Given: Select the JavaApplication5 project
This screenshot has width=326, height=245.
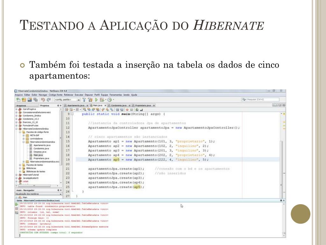Looking at the screenshot, I should 31,178.
